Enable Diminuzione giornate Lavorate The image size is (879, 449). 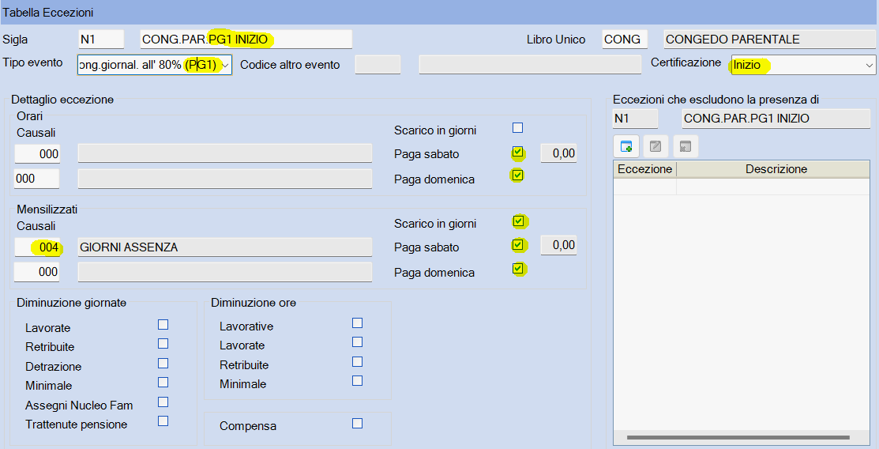(163, 324)
